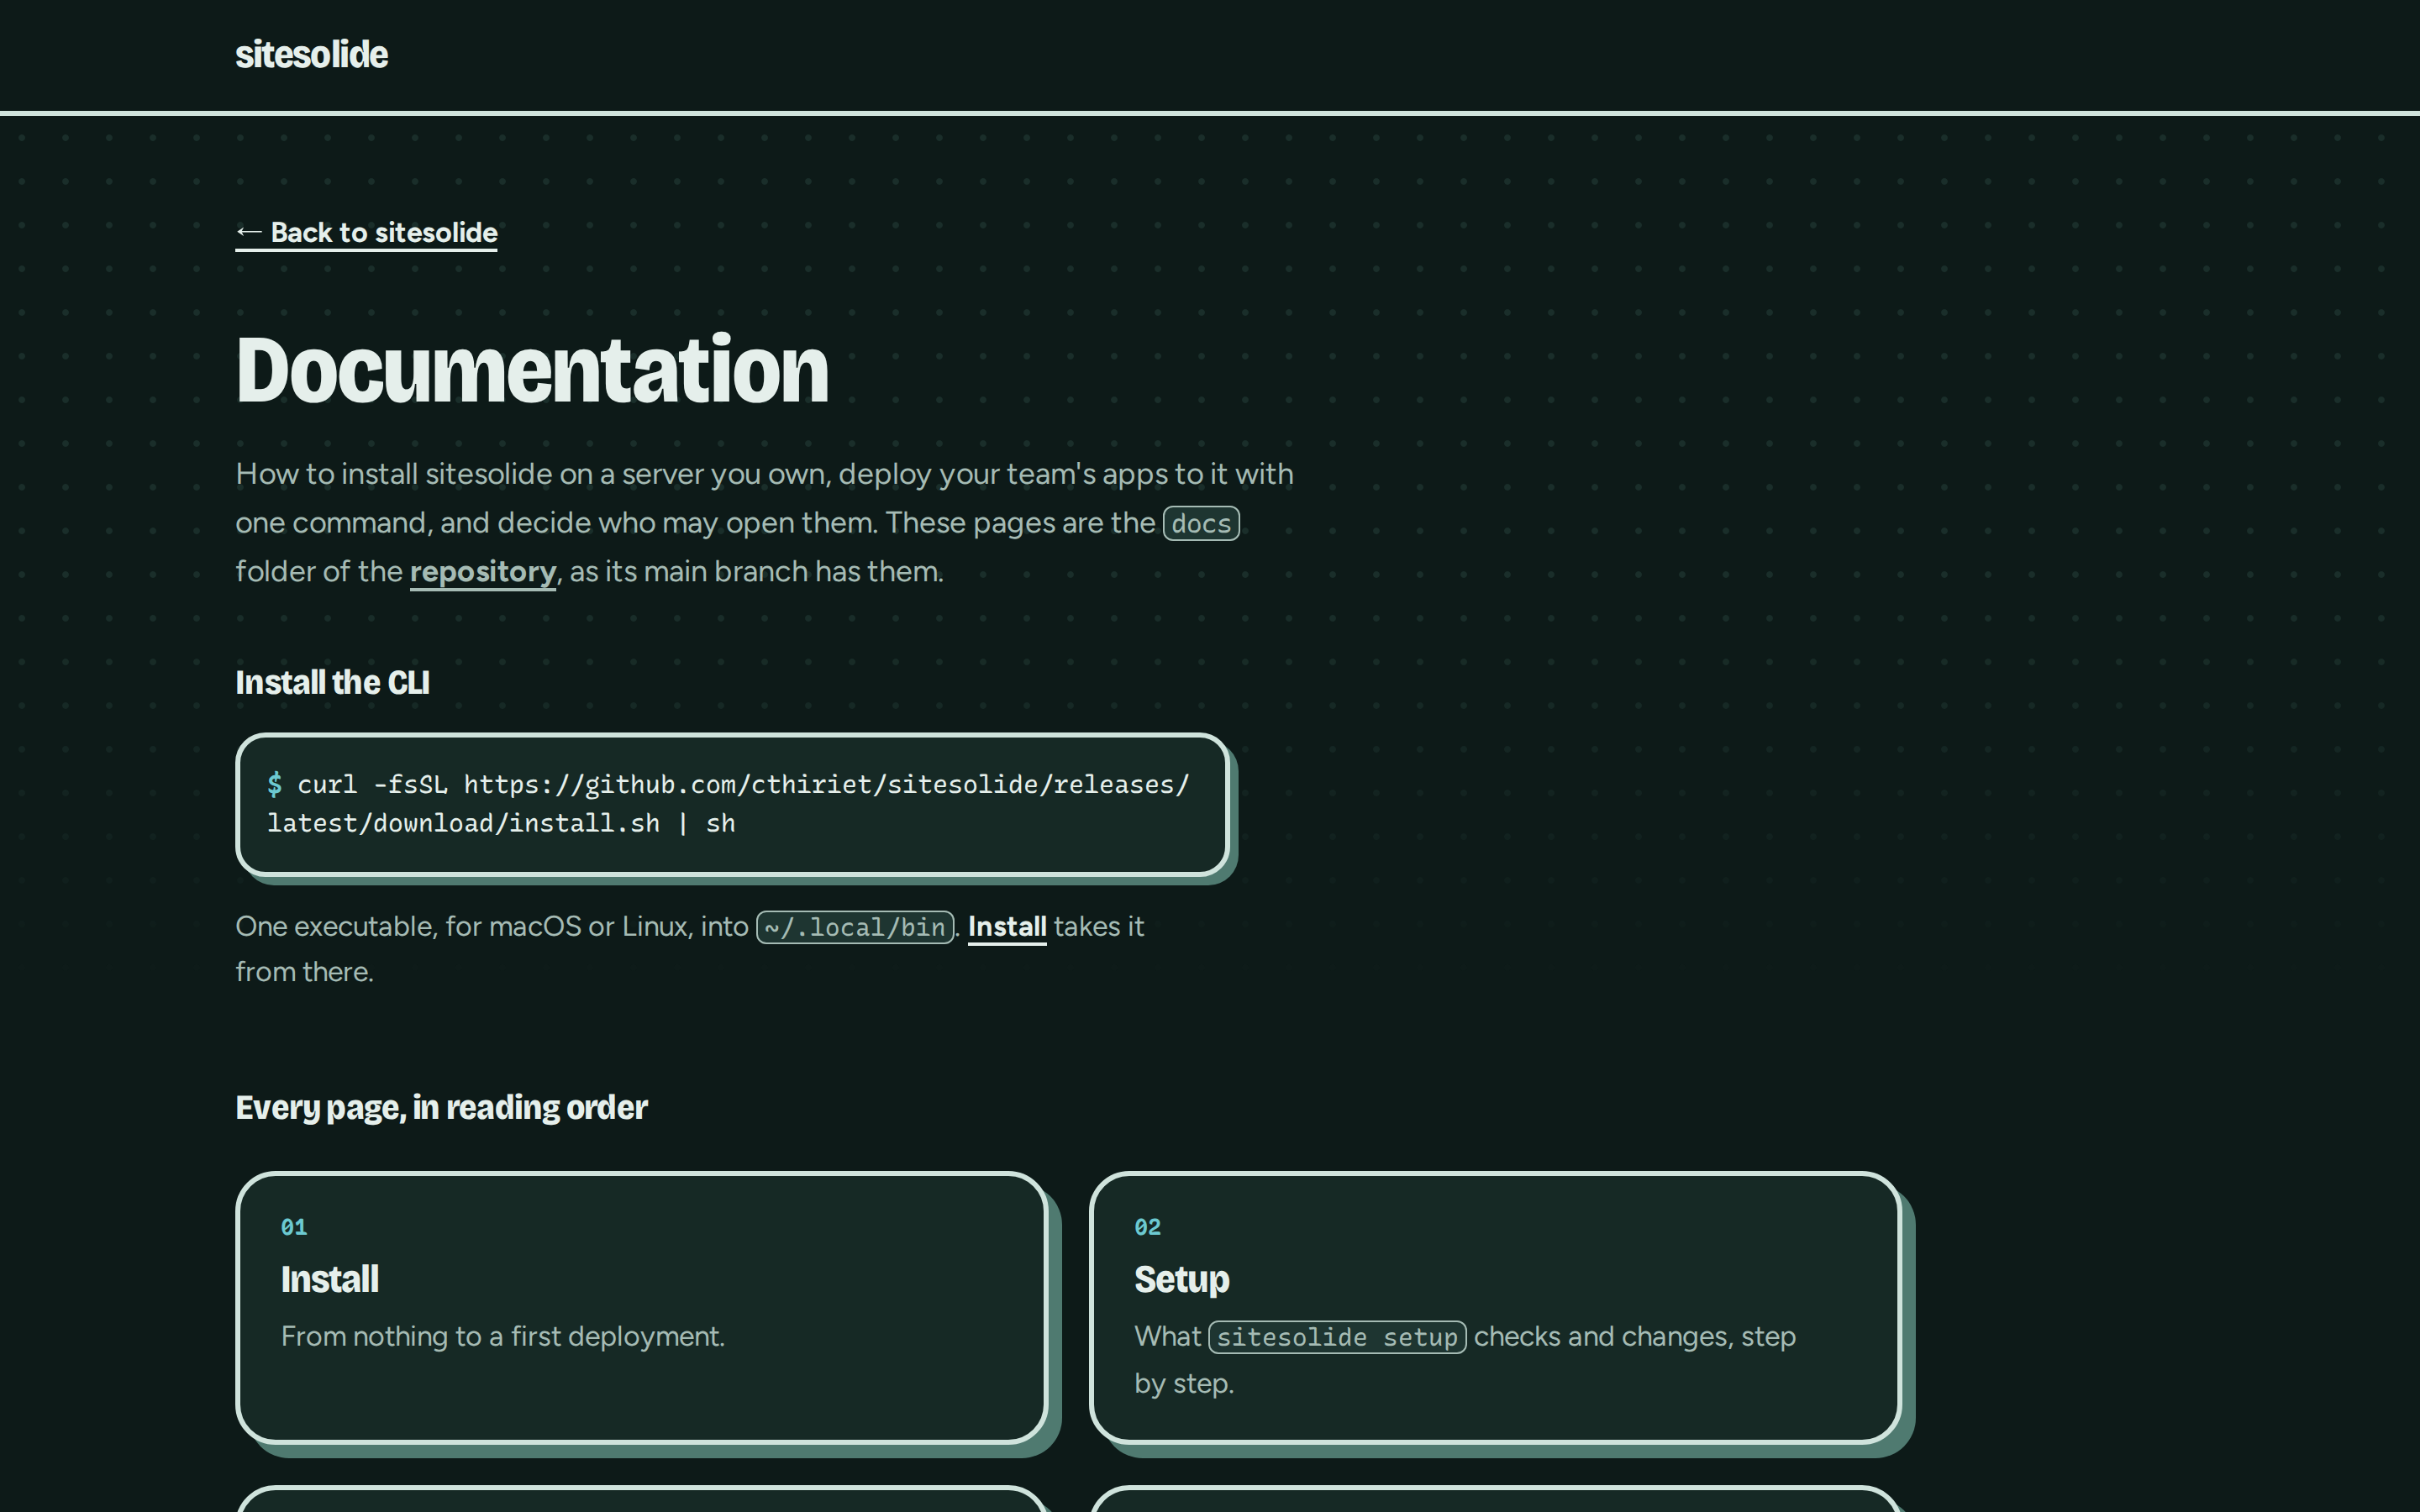Screen dimensions: 2420x1512
Task: Click the sitesolide logo in header
Action: click(311, 54)
